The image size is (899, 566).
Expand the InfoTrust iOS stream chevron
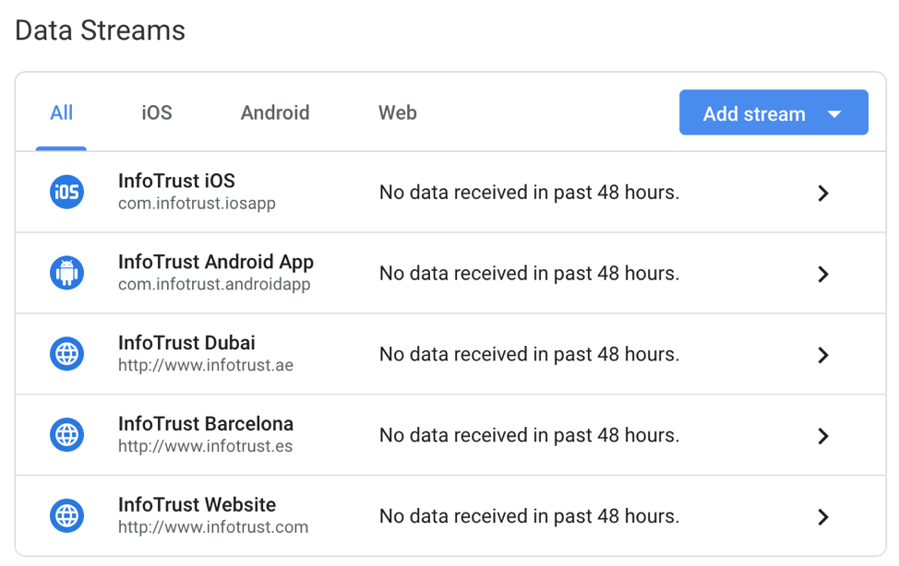823,193
